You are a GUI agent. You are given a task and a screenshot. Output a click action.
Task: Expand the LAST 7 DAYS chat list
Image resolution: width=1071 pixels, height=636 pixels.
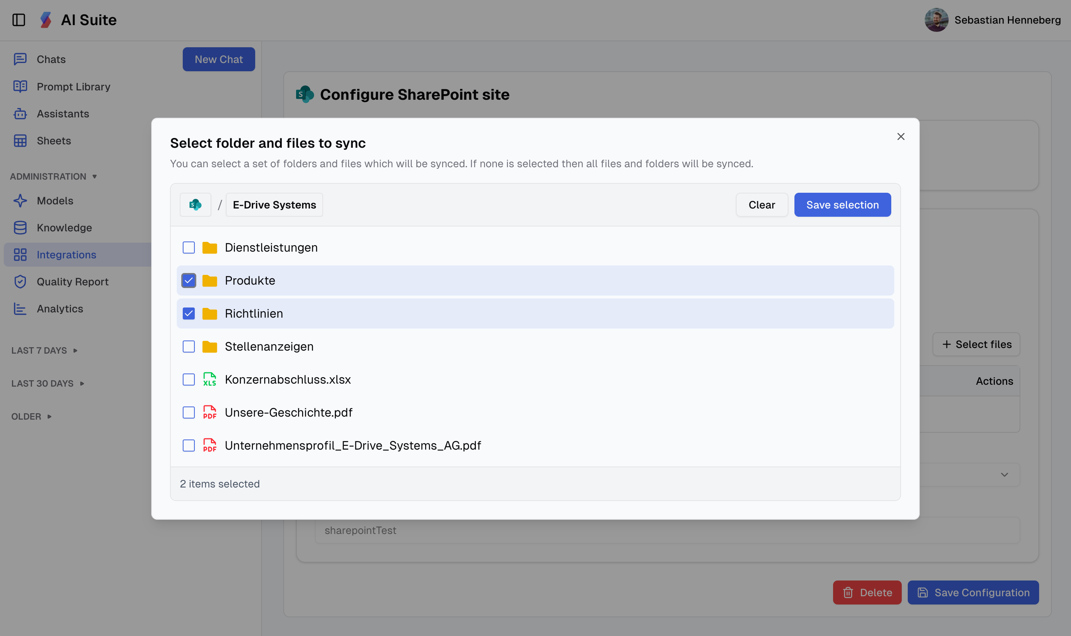[x=44, y=350]
